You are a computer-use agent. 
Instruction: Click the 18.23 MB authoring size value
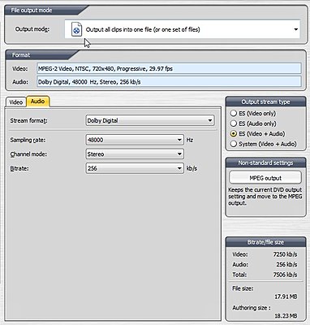click(286, 316)
